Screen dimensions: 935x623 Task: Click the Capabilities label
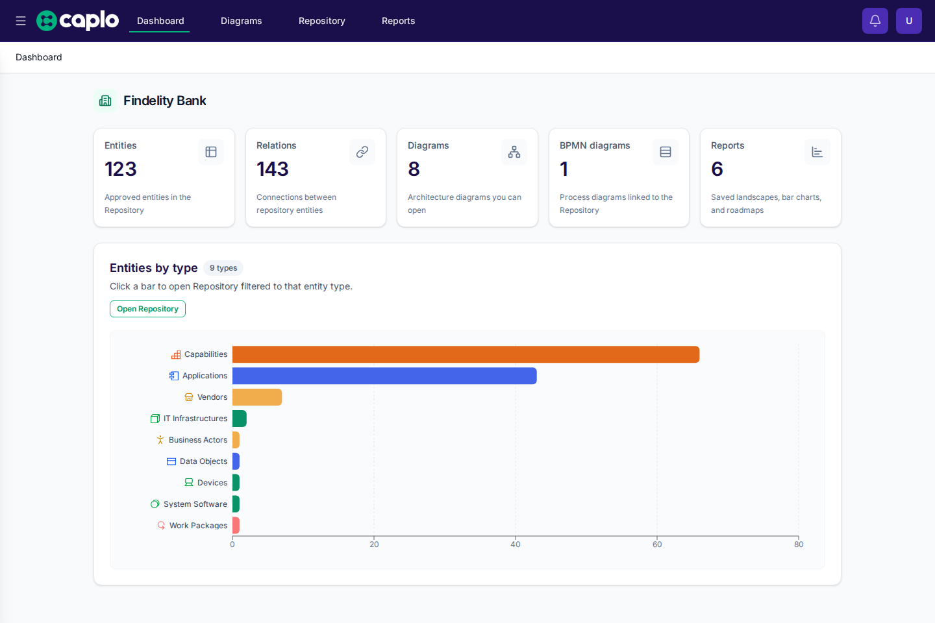pos(206,354)
